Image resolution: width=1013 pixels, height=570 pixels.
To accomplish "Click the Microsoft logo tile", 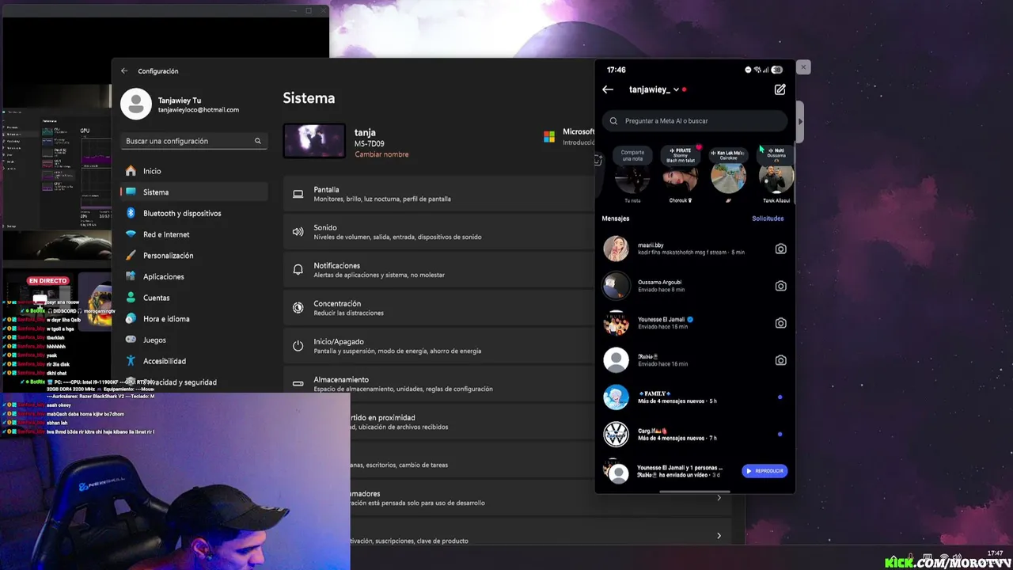I will tap(549, 137).
